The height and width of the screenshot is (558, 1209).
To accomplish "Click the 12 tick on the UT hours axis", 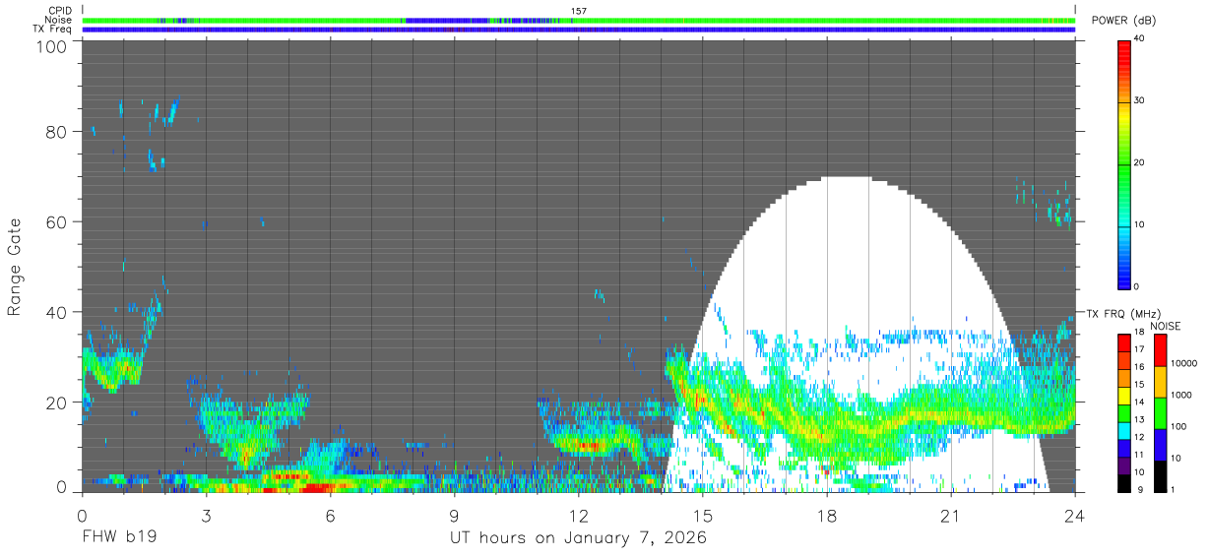I will [578, 515].
